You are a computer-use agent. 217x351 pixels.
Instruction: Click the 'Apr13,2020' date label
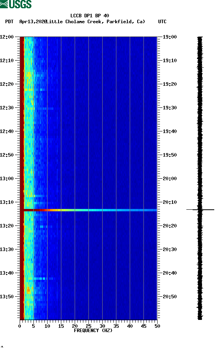33,22
